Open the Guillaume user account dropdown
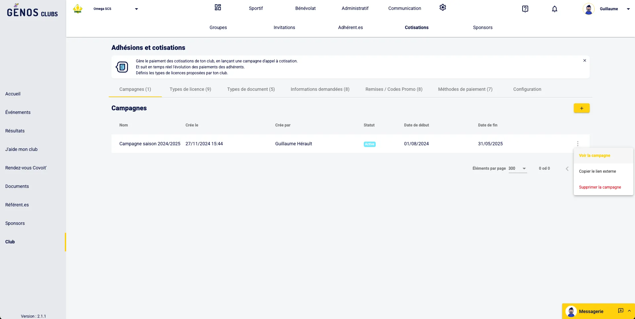The width and height of the screenshot is (635, 319). point(628,9)
